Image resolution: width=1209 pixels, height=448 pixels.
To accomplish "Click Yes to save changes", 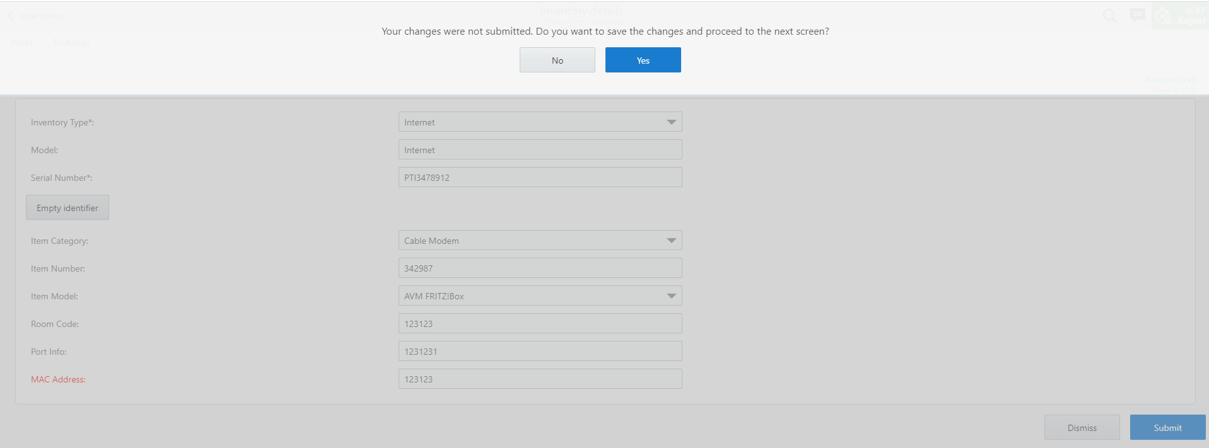I will click(643, 60).
